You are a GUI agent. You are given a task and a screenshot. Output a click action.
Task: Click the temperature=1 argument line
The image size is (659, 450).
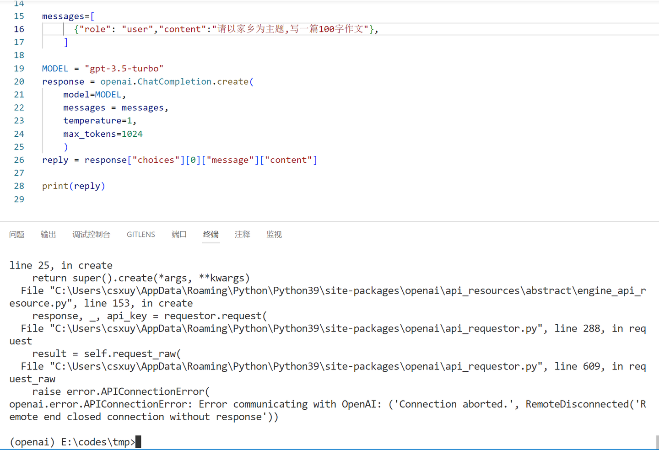[100, 121]
